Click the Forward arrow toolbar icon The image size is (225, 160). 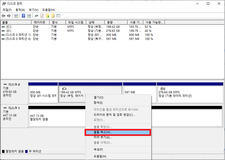pos(9,16)
